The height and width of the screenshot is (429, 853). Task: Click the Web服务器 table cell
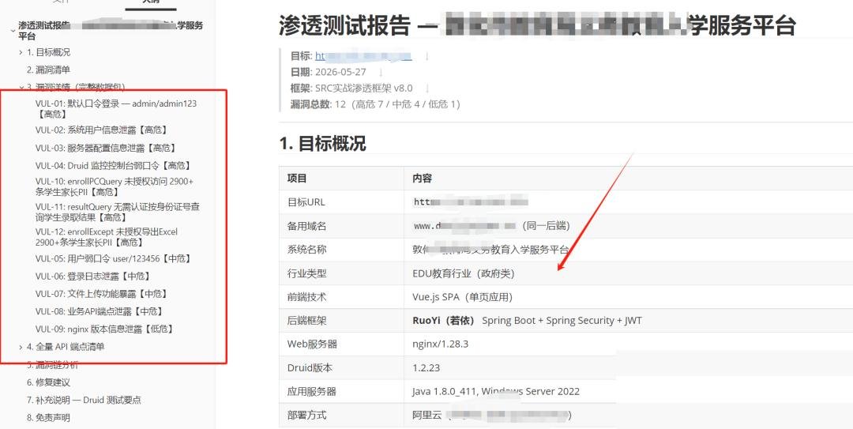342,344
